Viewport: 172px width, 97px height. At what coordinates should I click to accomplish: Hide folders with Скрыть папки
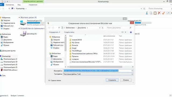(55, 80)
